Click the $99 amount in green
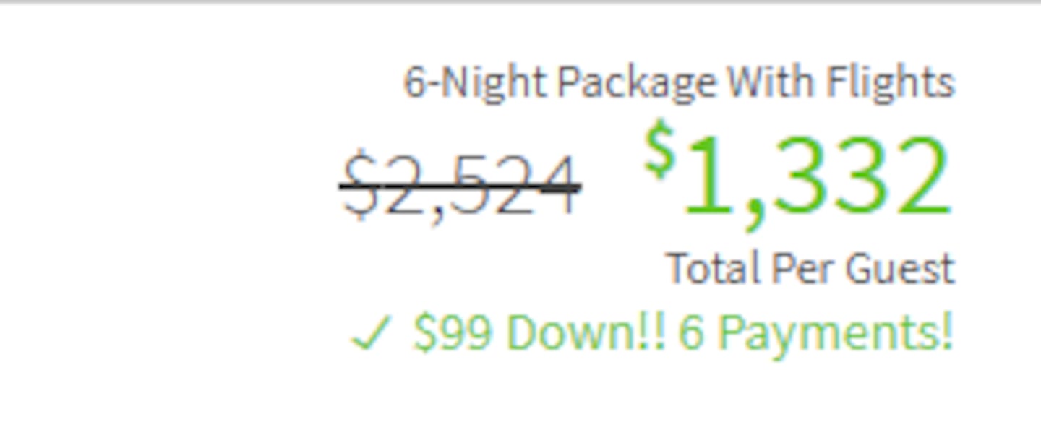 tap(453, 333)
